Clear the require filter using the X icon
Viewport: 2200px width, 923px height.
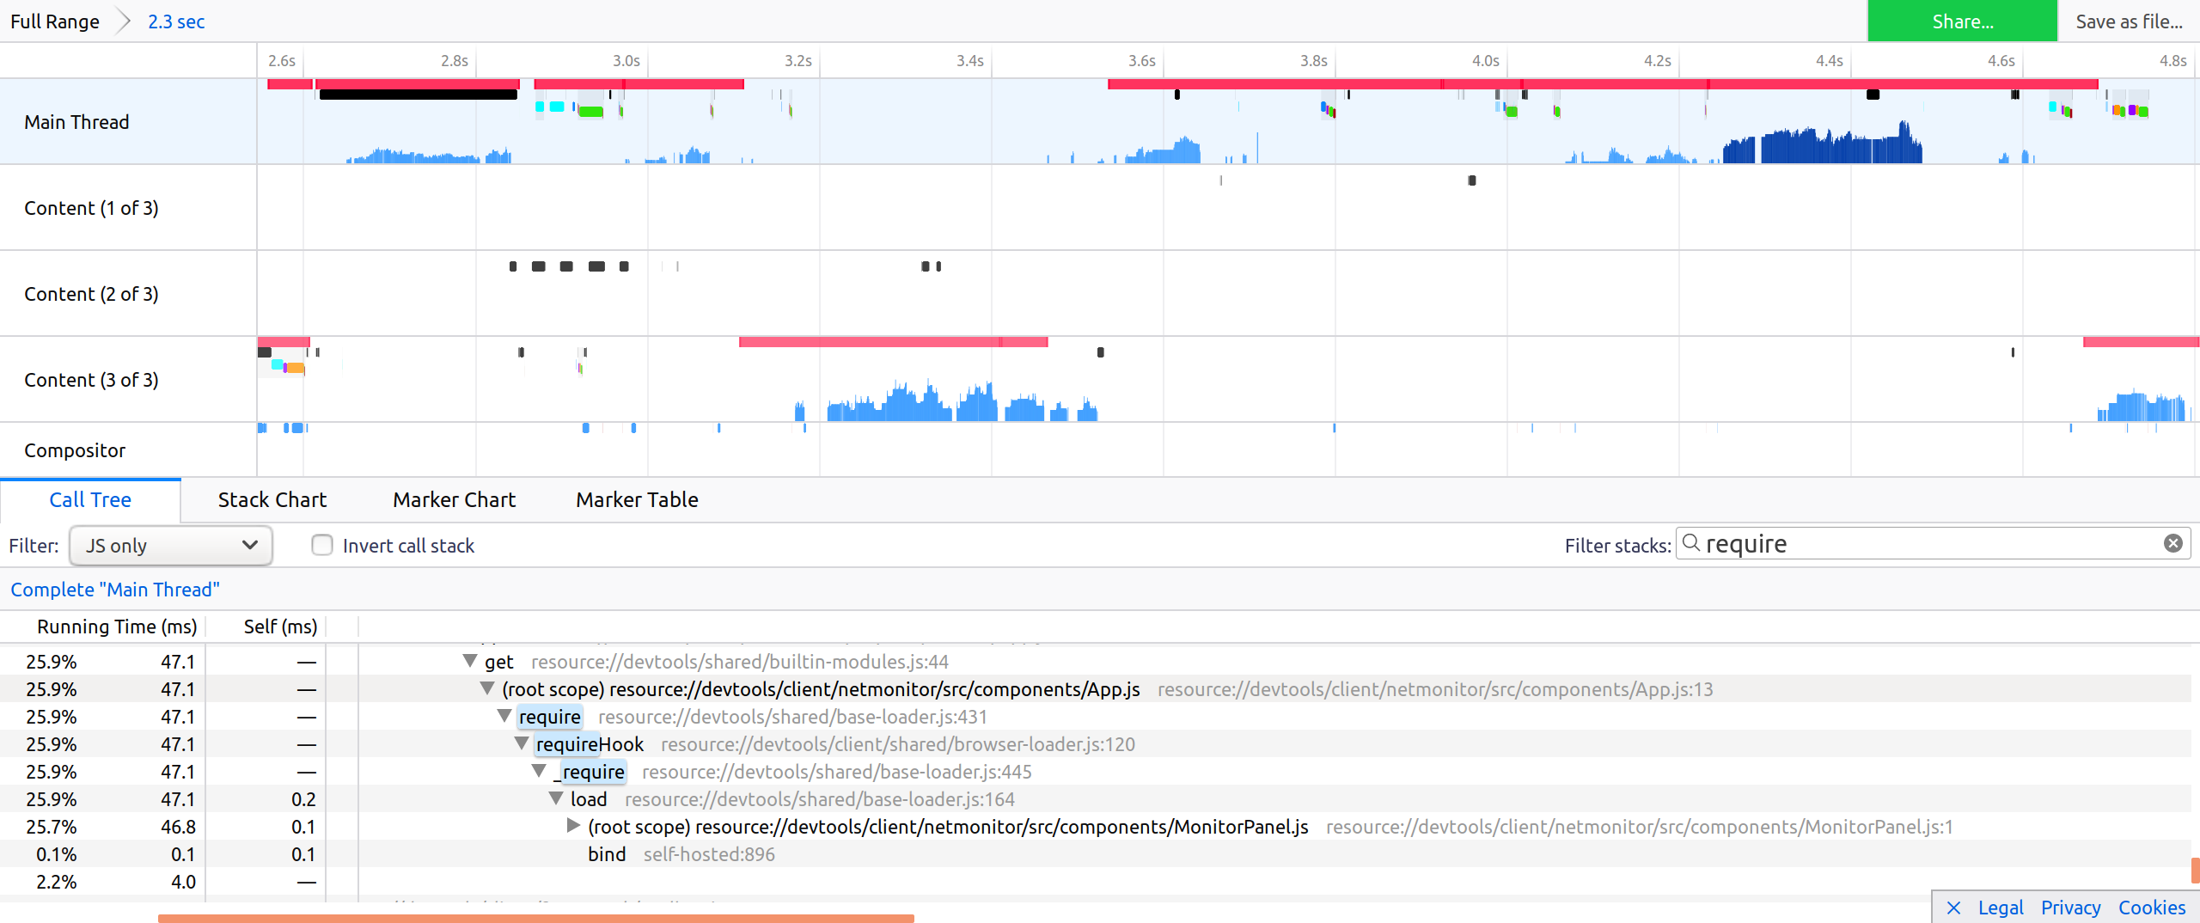pyautogui.click(x=2173, y=542)
